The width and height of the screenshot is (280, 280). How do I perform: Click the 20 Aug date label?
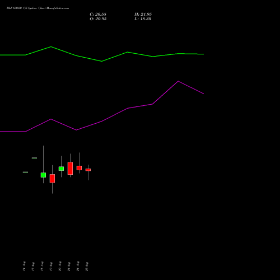[x=60, y=266]
